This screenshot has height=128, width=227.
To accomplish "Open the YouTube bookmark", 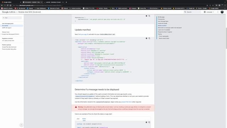I will pyautogui.click(x=102, y=9).
